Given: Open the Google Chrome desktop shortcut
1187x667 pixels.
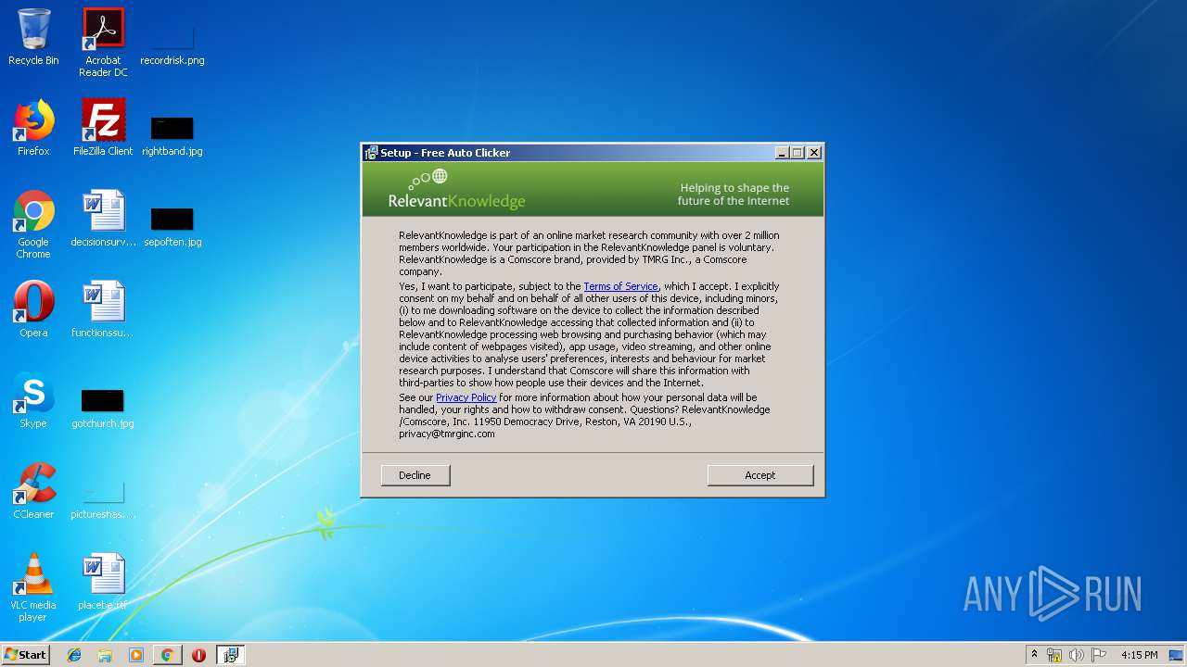Looking at the screenshot, I should pos(33,224).
